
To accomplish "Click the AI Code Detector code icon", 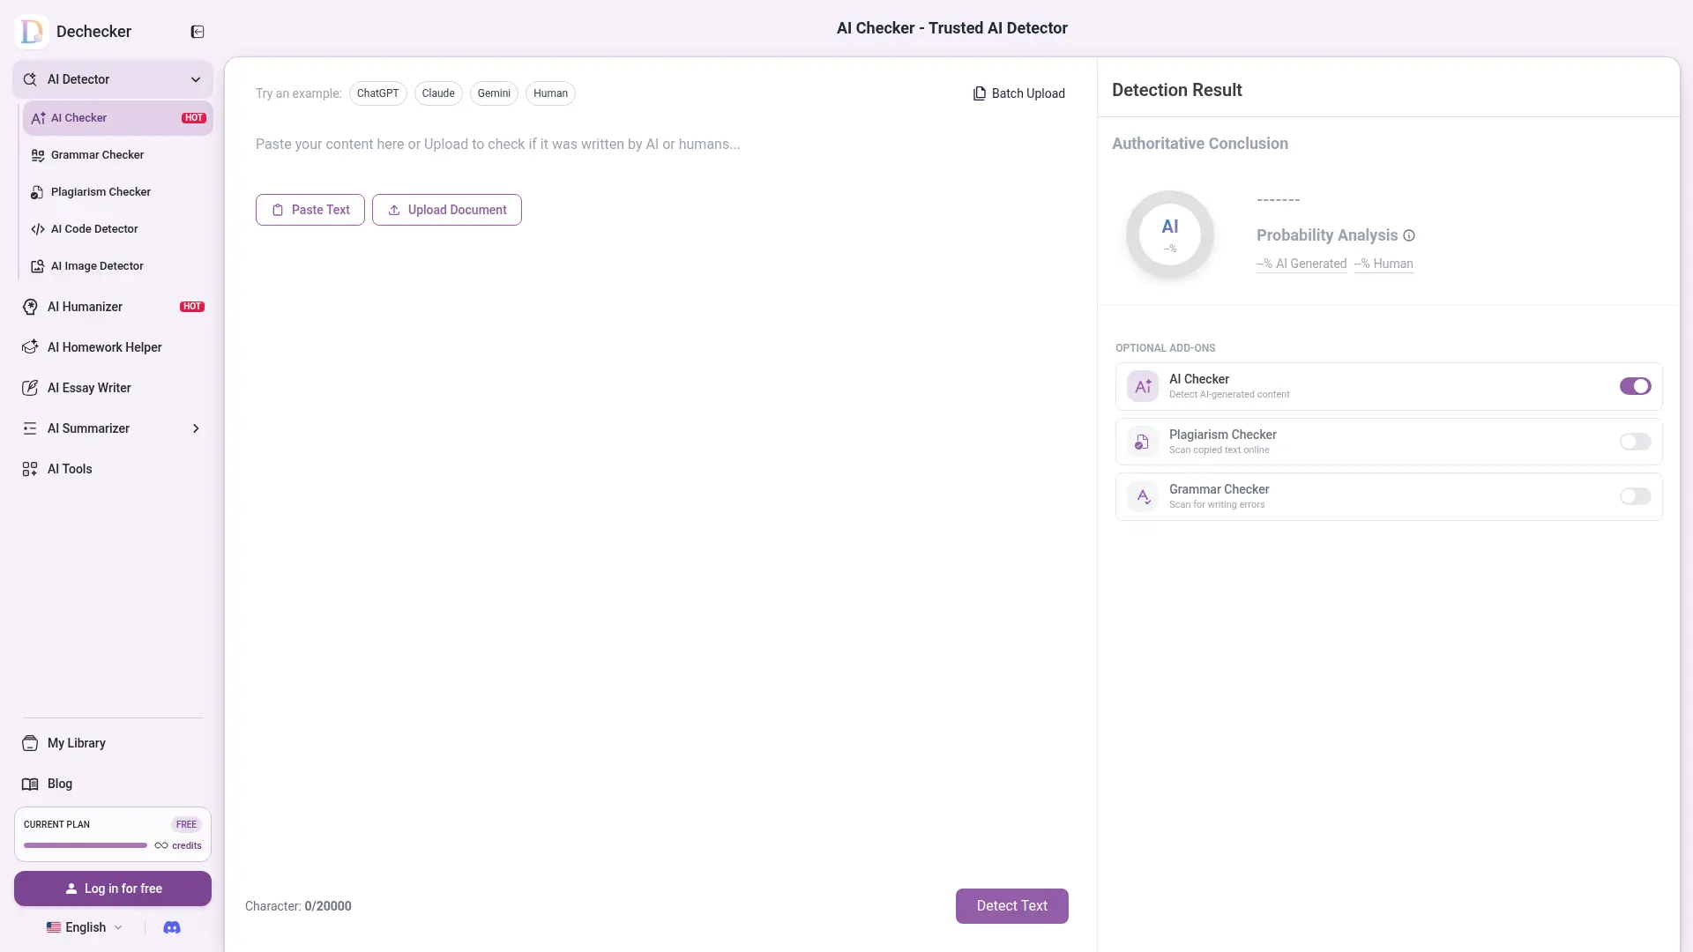I will [38, 229].
